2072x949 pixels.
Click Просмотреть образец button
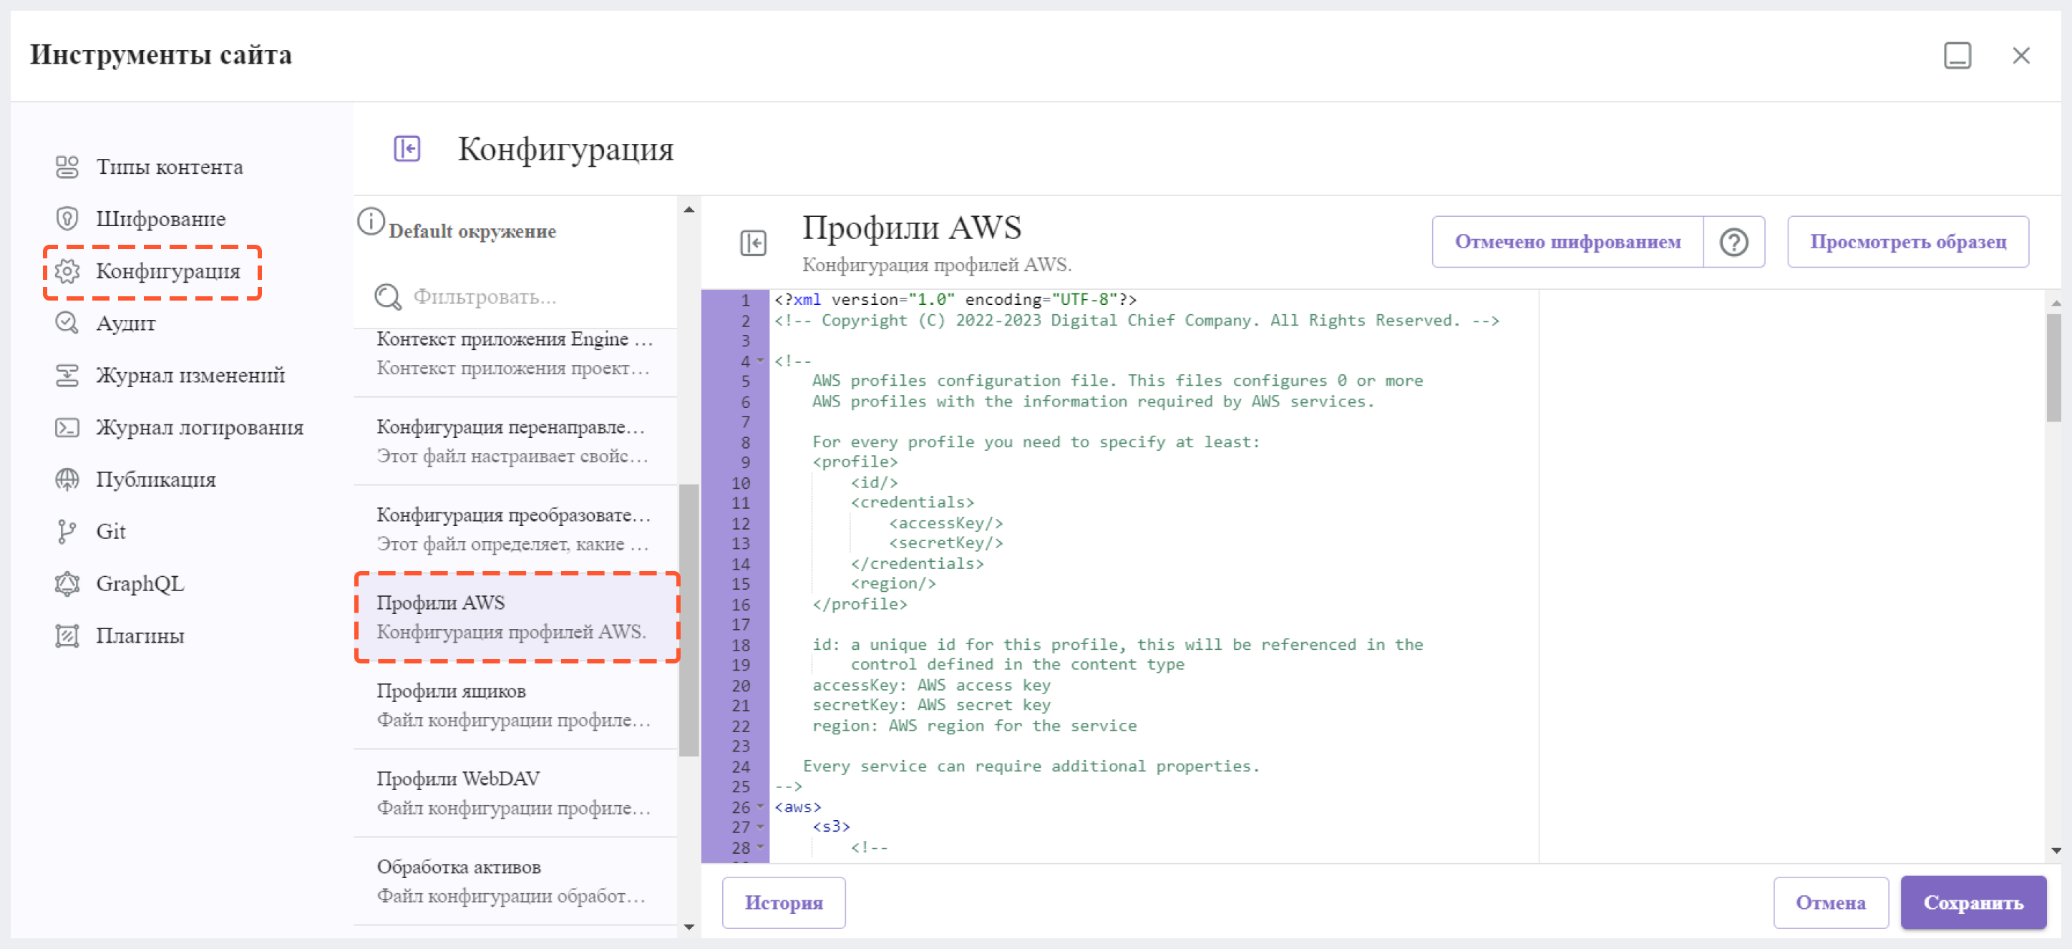1908,242
